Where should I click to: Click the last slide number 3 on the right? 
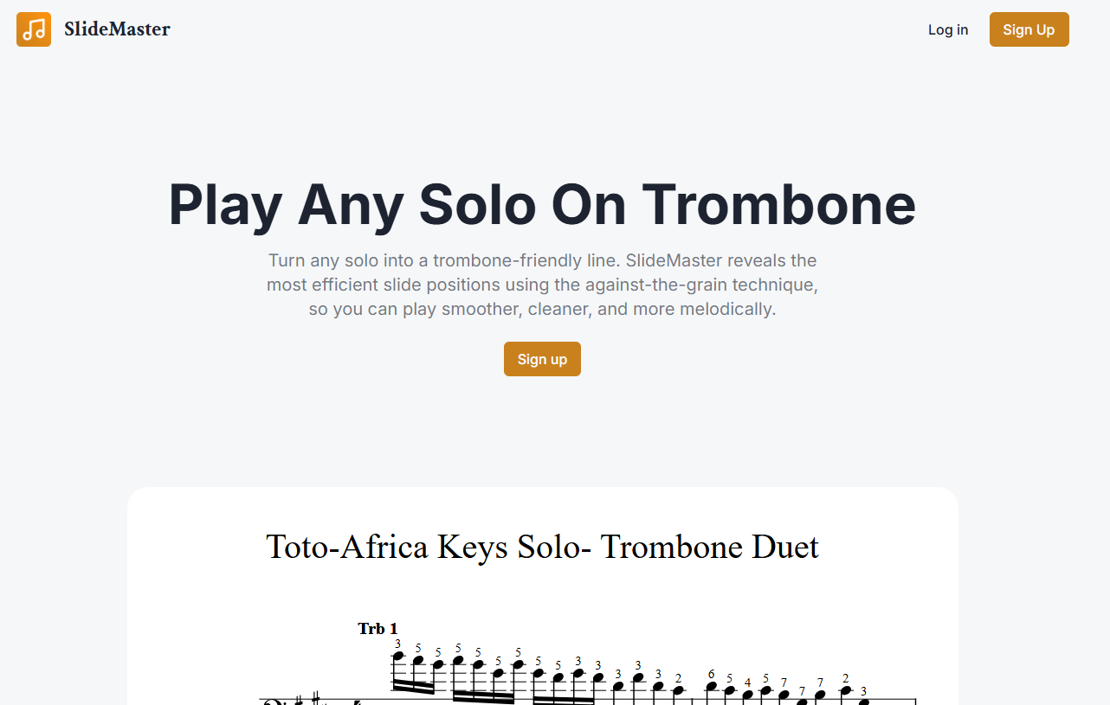pyautogui.click(x=863, y=690)
